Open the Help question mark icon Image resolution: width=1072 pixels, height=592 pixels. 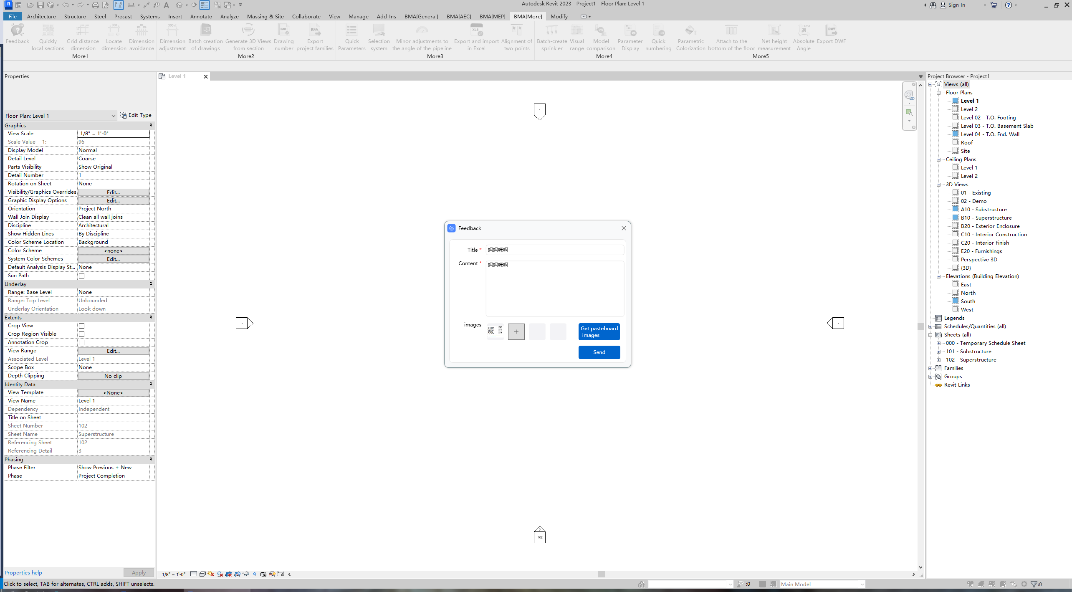tap(1008, 5)
